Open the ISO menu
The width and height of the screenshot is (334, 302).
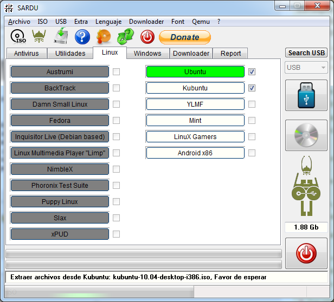coord(43,22)
